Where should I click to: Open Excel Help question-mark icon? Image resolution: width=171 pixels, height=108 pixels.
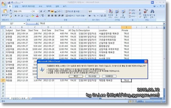point(154,6)
